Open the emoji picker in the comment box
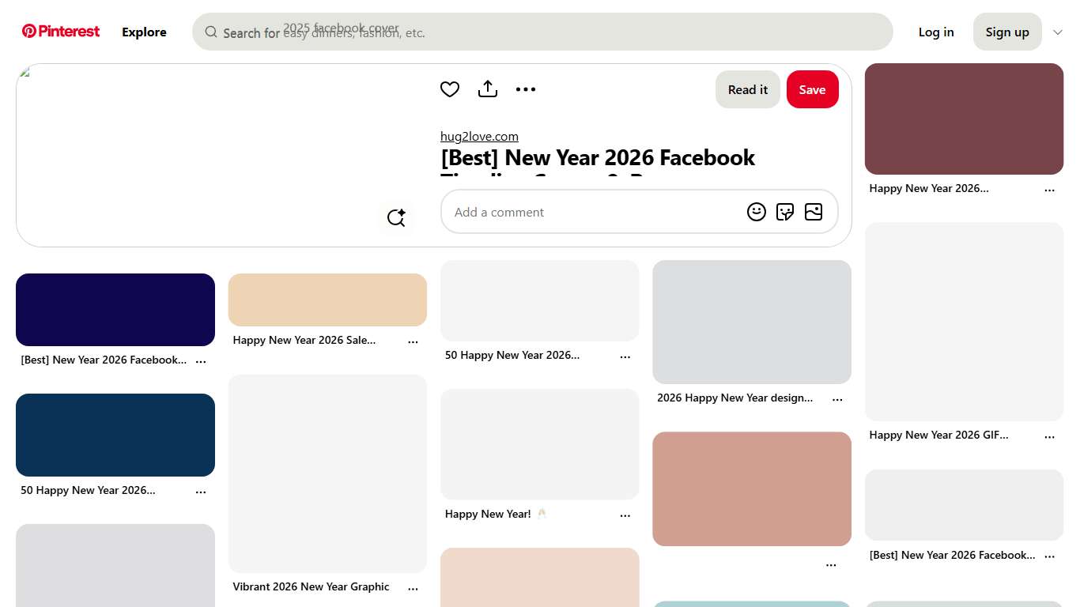 tap(756, 212)
